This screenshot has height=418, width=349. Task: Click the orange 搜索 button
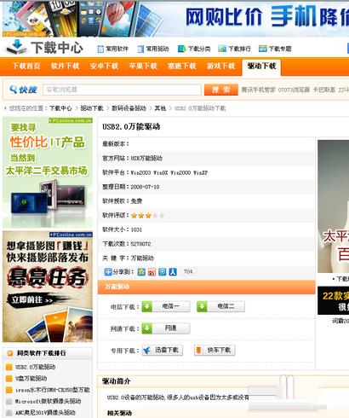(221, 90)
